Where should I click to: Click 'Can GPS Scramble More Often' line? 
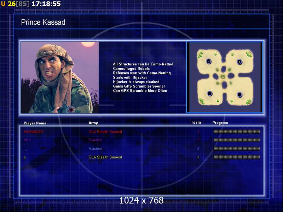(x=140, y=91)
